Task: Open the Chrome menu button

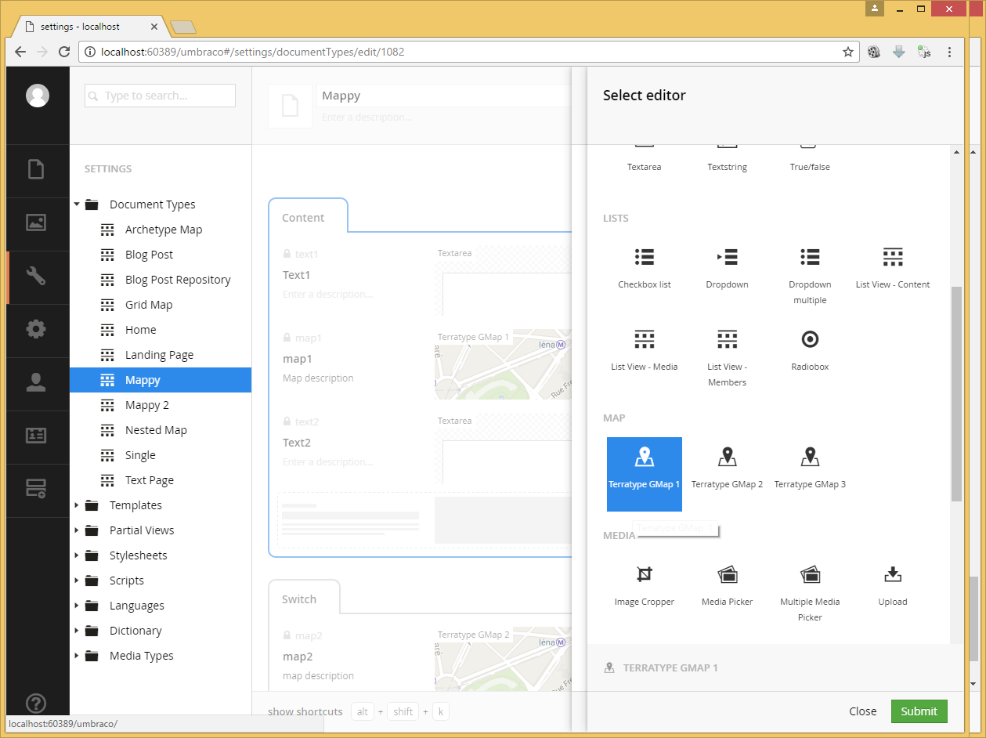Action: [x=949, y=52]
